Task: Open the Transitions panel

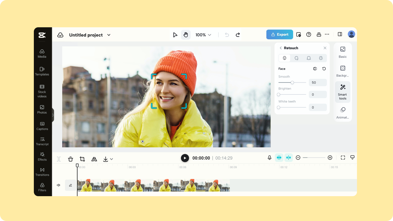Action: [x=42, y=172]
